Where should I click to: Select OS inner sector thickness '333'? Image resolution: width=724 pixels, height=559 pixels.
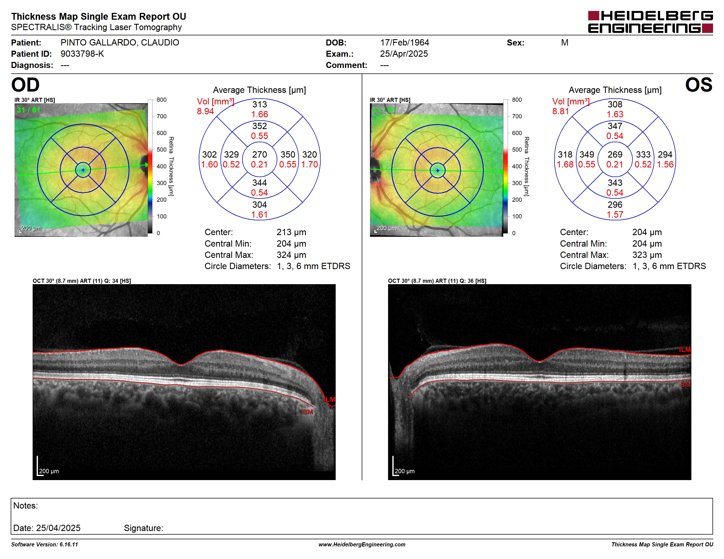click(643, 155)
